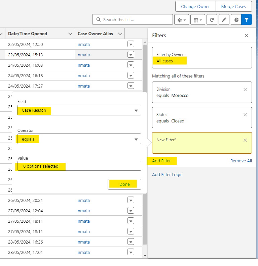
Task: Click the vertical scrollbar thumb of the list
Action: coord(145,145)
